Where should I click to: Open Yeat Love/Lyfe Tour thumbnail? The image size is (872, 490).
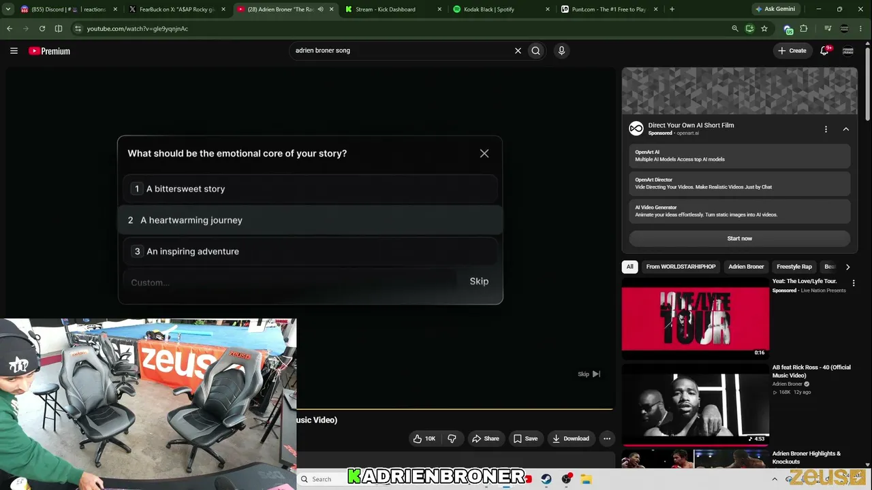click(x=695, y=318)
